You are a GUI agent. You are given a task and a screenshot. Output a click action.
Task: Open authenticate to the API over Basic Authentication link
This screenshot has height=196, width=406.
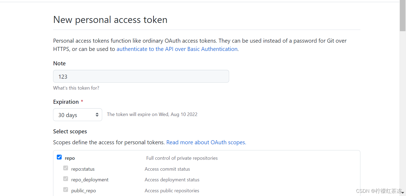177,49
